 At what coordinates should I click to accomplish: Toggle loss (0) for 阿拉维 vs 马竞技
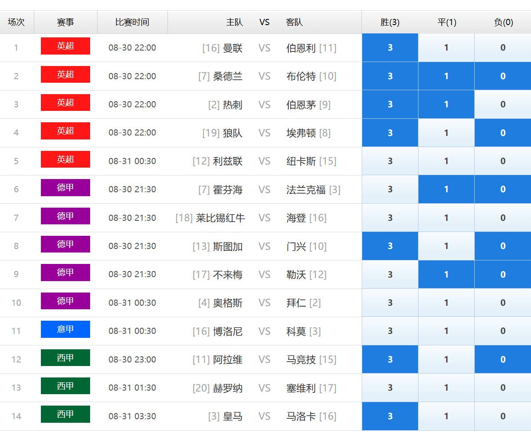tap(503, 359)
